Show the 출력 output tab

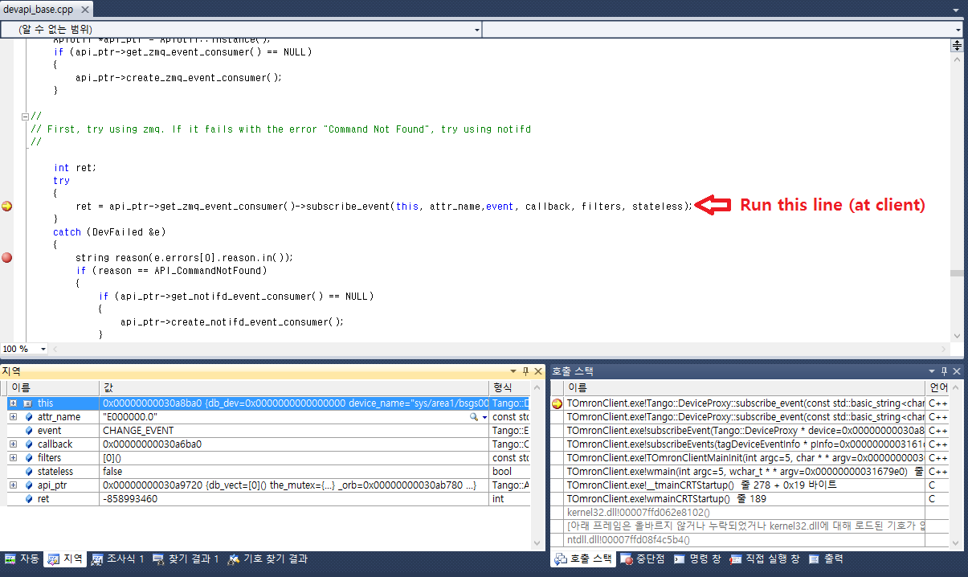click(x=826, y=559)
